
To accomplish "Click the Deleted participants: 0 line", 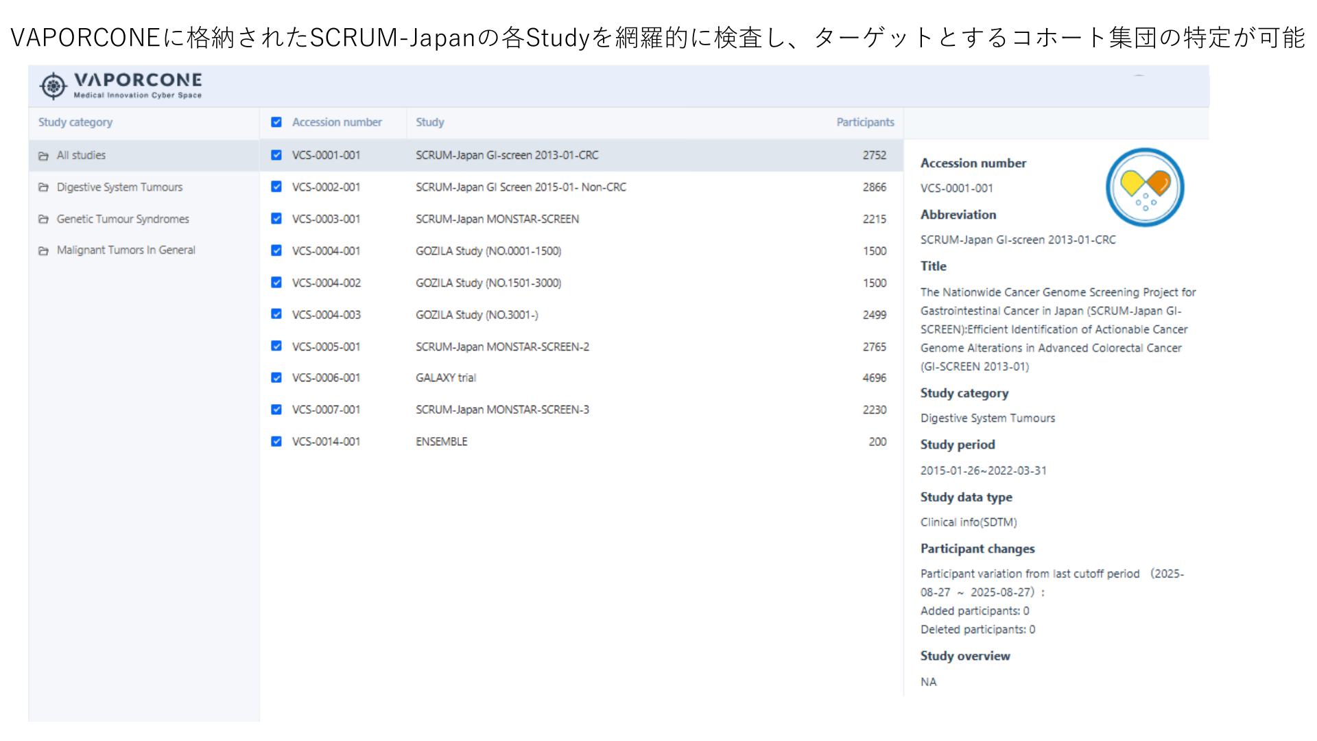I will coord(977,629).
